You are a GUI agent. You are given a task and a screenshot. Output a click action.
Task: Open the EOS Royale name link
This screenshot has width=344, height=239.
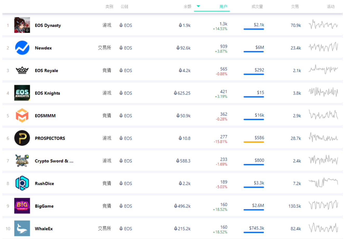47,71
